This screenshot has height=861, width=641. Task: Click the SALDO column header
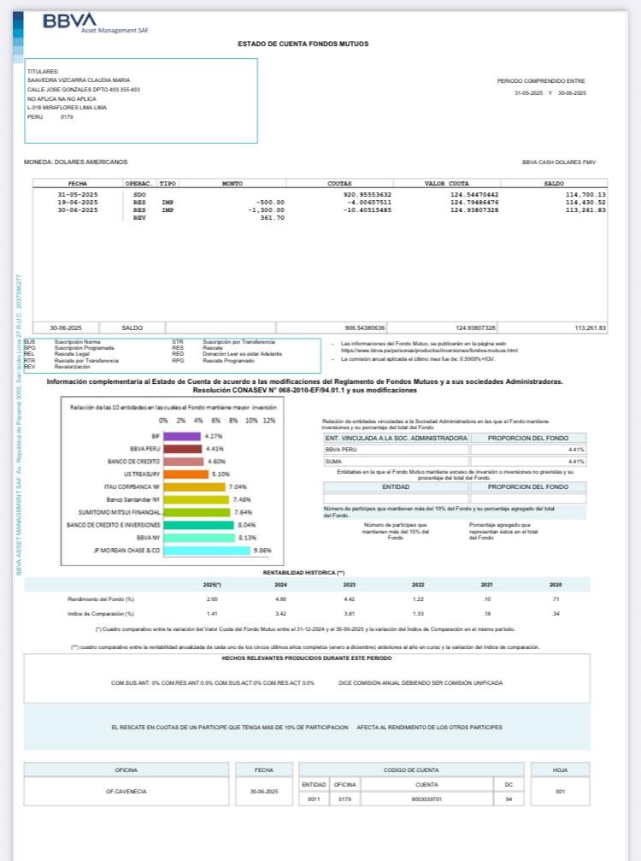[553, 183]
